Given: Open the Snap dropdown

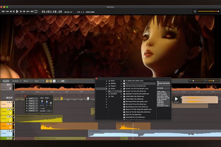Looking at the screenshot, I should click(x=39, y=81).
